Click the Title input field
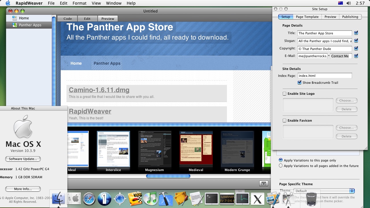370x208 pixels. pyautogui.click(x=325, y=33)
